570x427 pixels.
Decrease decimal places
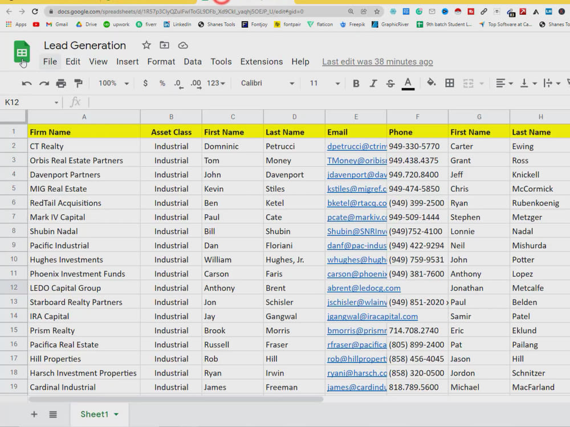(178, 84)
